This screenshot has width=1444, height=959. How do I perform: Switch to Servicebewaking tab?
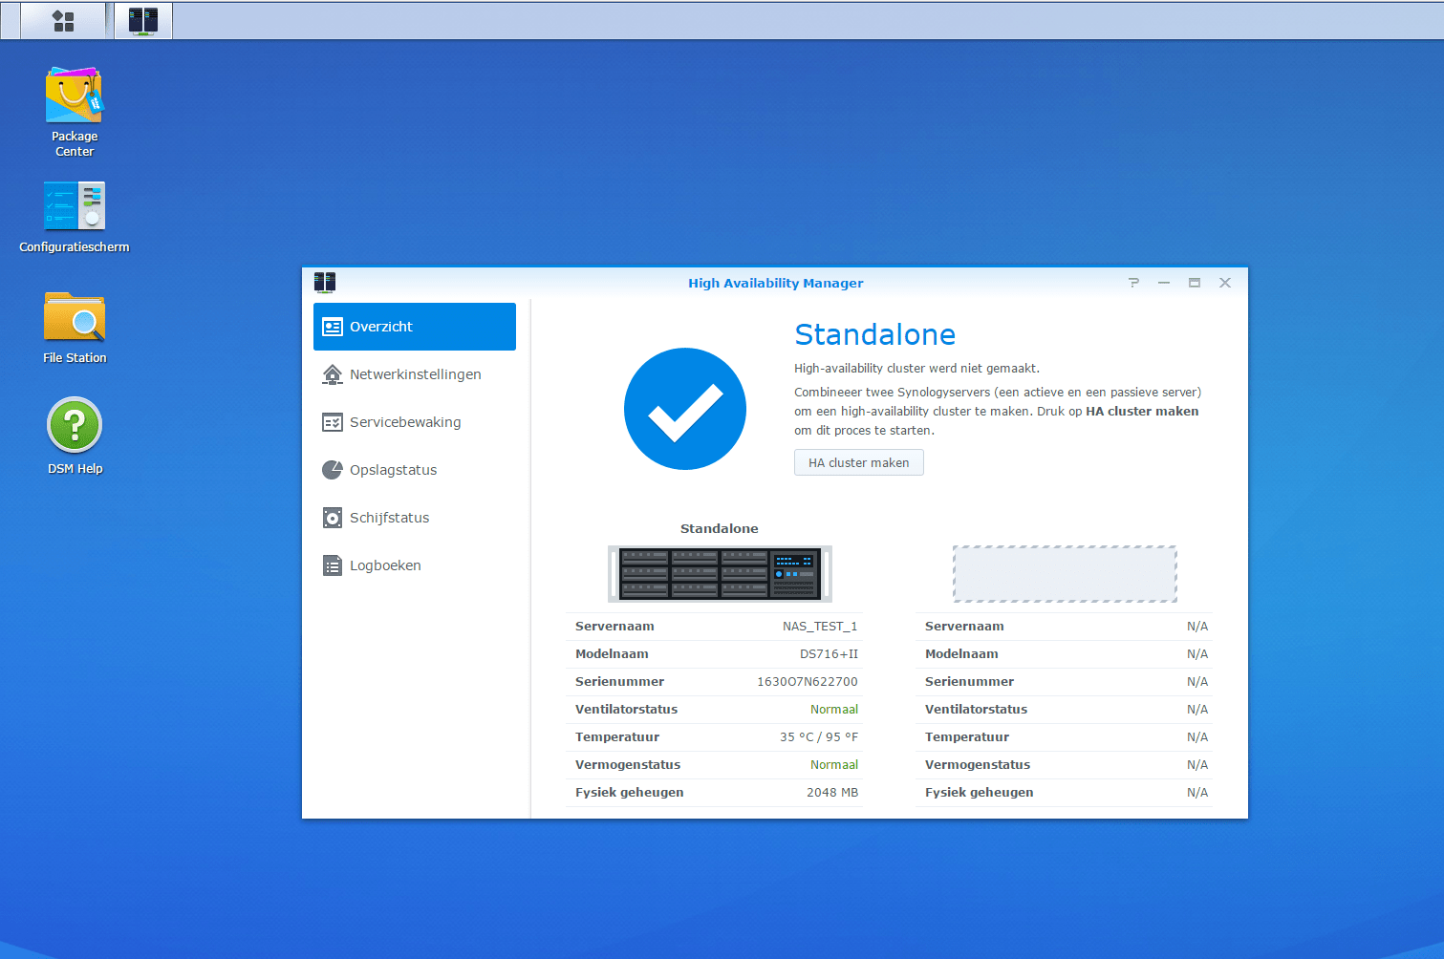click(x=415, y=422)
